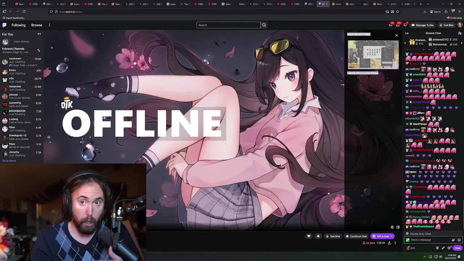
Task: Click the Get Bits header button
Action: (x=446, y=25)
